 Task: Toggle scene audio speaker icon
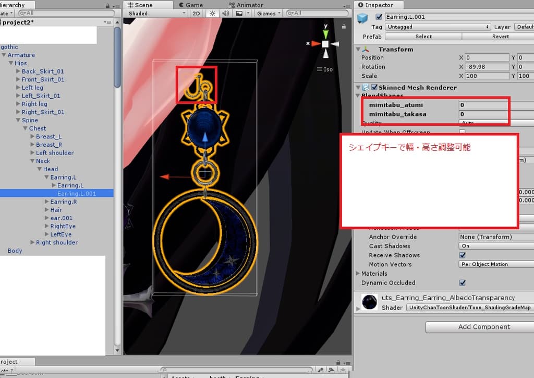(226, 14)
